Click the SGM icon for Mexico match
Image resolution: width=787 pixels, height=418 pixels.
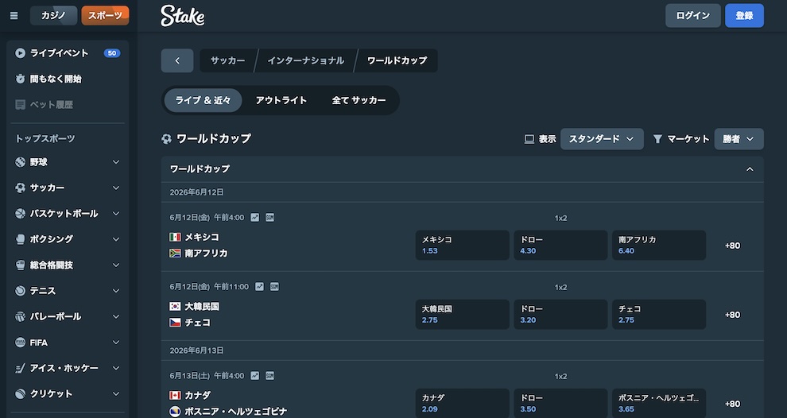pos(270,217)
